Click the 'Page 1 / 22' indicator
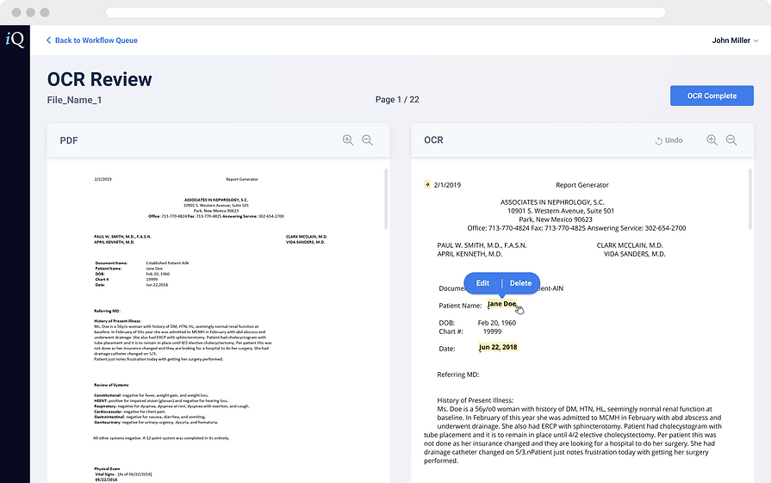The image size is (771, 483). [397, 100]
